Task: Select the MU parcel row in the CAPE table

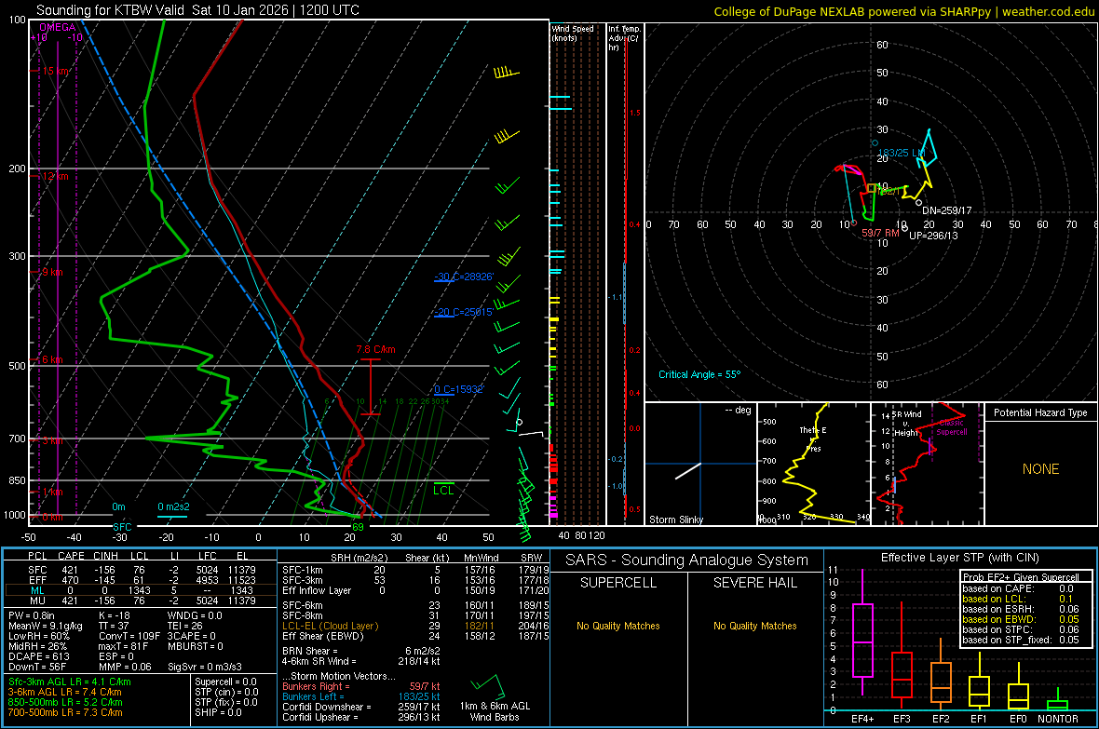Action: tap(141, 600)
